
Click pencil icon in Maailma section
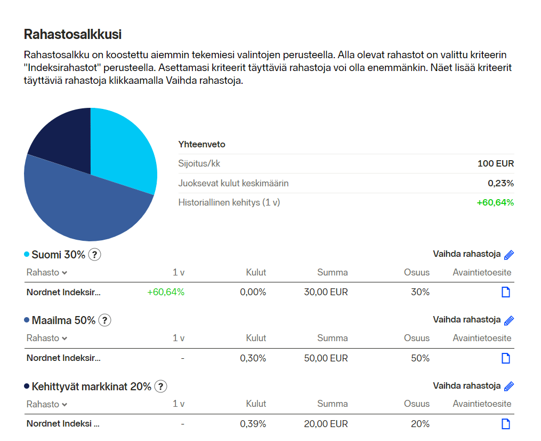click(x=509, y=320)
